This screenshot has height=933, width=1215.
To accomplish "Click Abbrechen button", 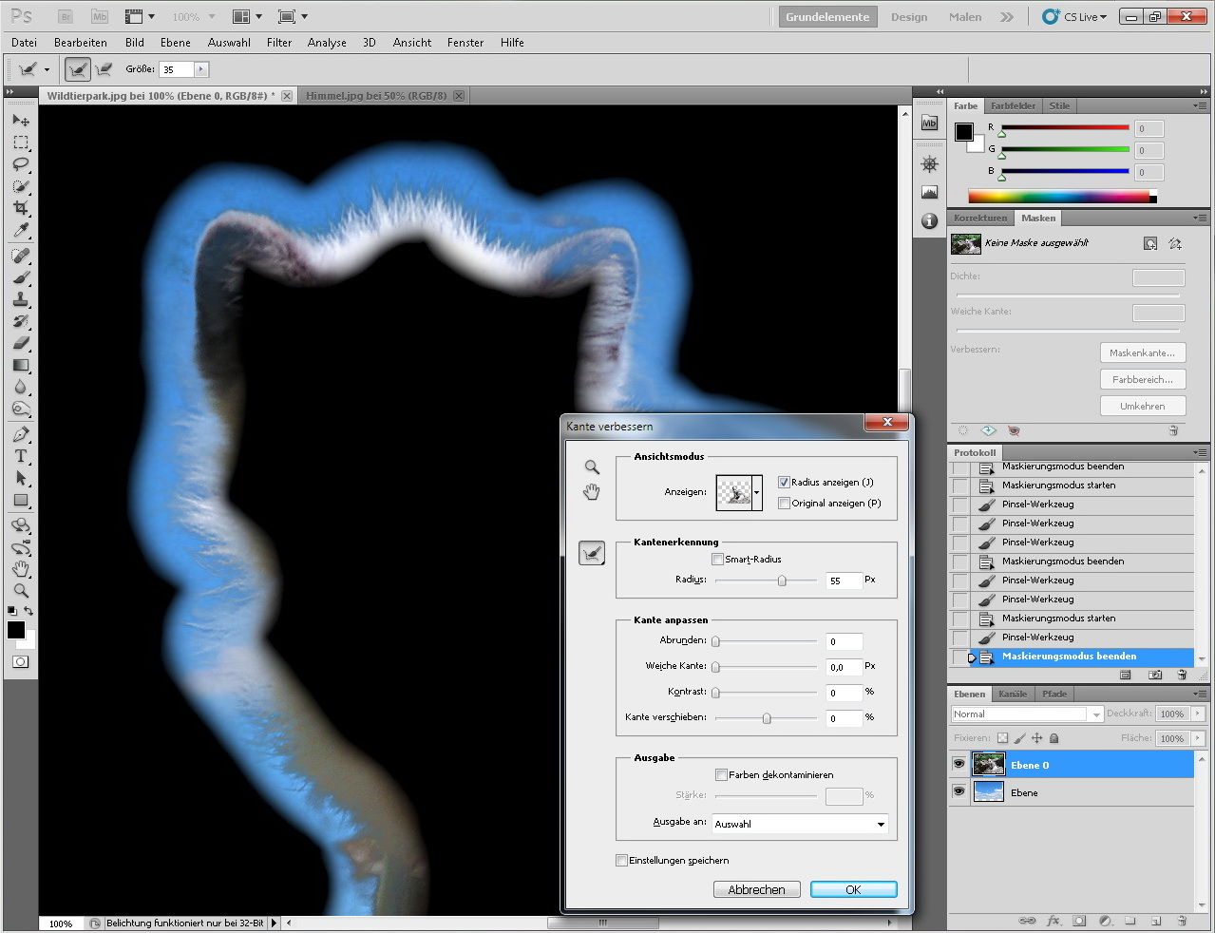I will (x=756, y=890).
